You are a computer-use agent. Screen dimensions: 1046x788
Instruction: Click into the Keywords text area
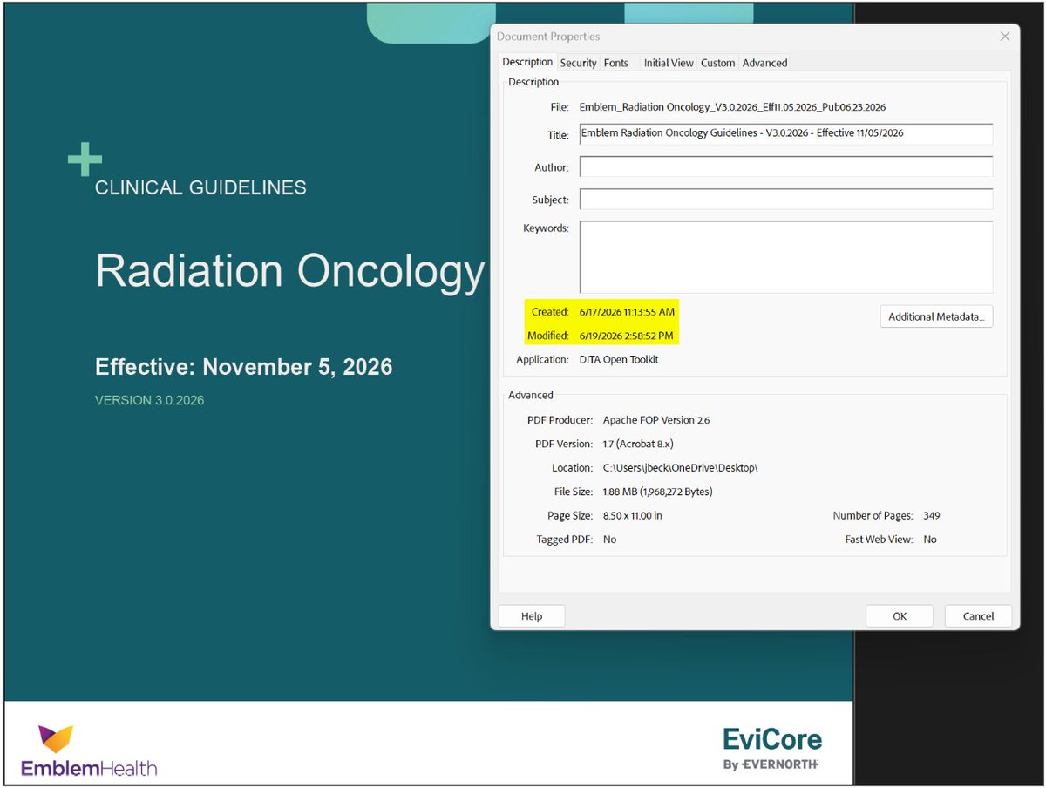(x=786, y=257)
